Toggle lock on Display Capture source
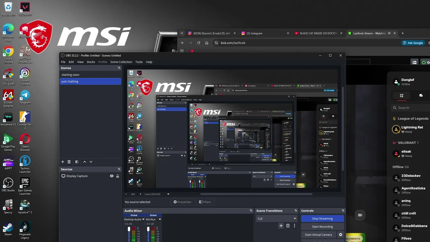 (118, 176)
